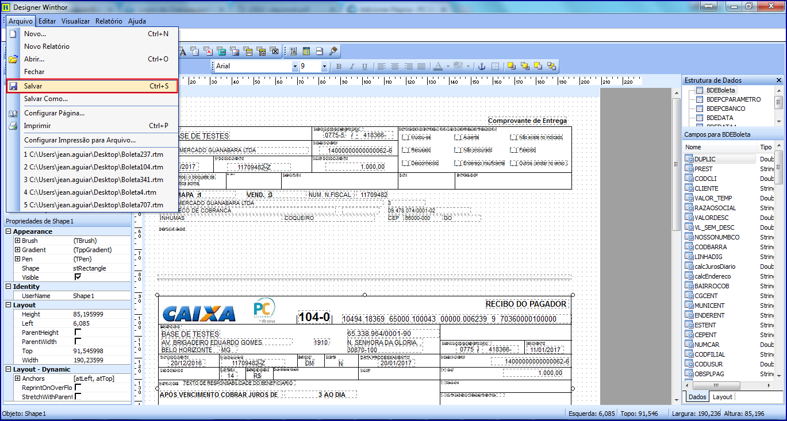Click the anchor icon in format toolbar
Image resolution: width=787 pixels, height=421 pixels.
click(482, 67)
